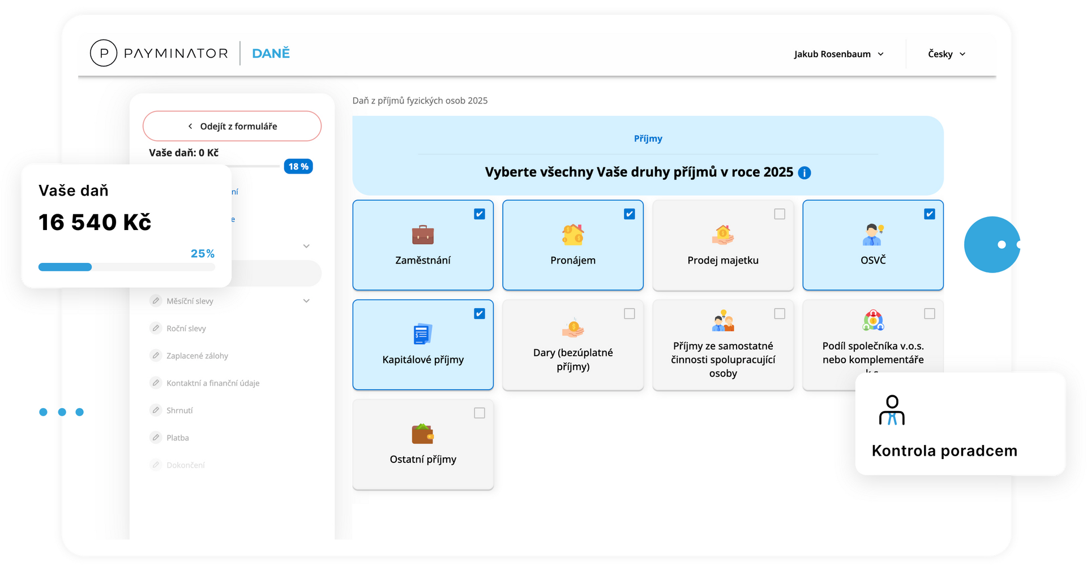
Task: Click the Dokončení step
Action: click(186, 465)
